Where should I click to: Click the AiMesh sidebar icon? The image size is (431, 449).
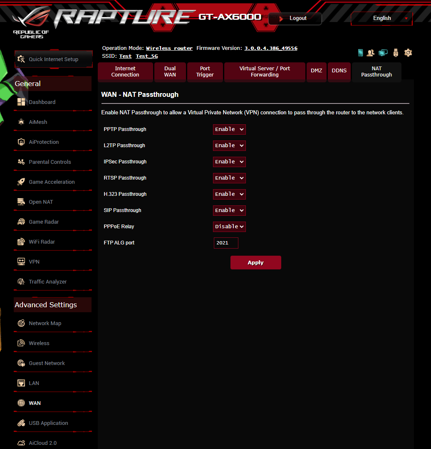pos(21,122)
